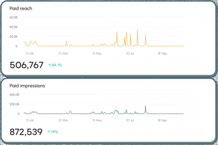Click the 400.0K axis label in Paid impressions
218x145 pixels.
[14, 95]
